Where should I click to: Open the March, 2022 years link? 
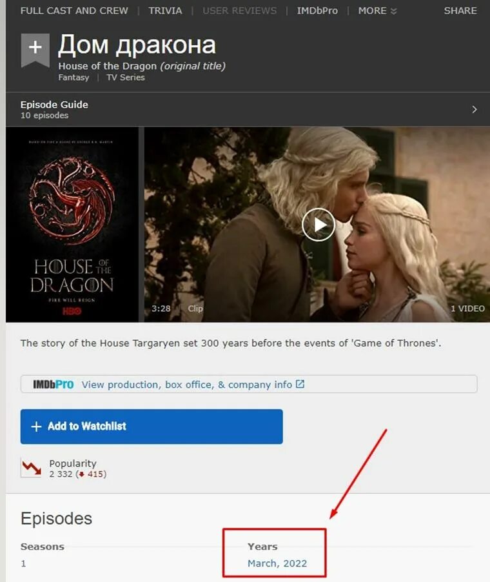point(277,563)
